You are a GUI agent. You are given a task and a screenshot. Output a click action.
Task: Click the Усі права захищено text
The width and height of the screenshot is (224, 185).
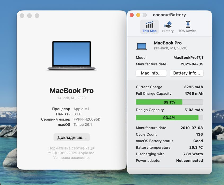71,158
